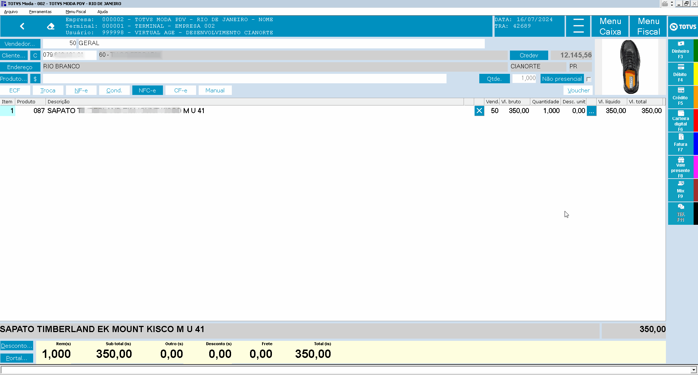Open the Portal... link button

[16, 358]
